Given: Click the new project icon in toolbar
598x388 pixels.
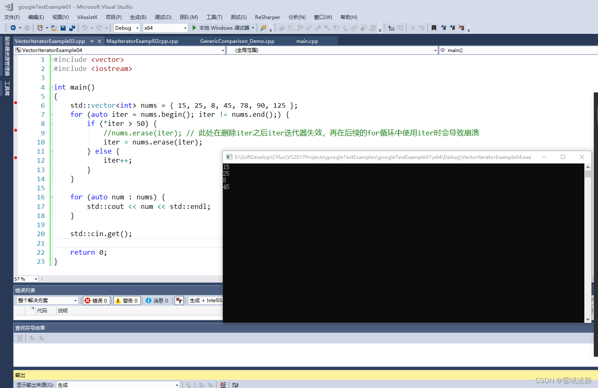Looking at the screenshot, I should (40, 28).
